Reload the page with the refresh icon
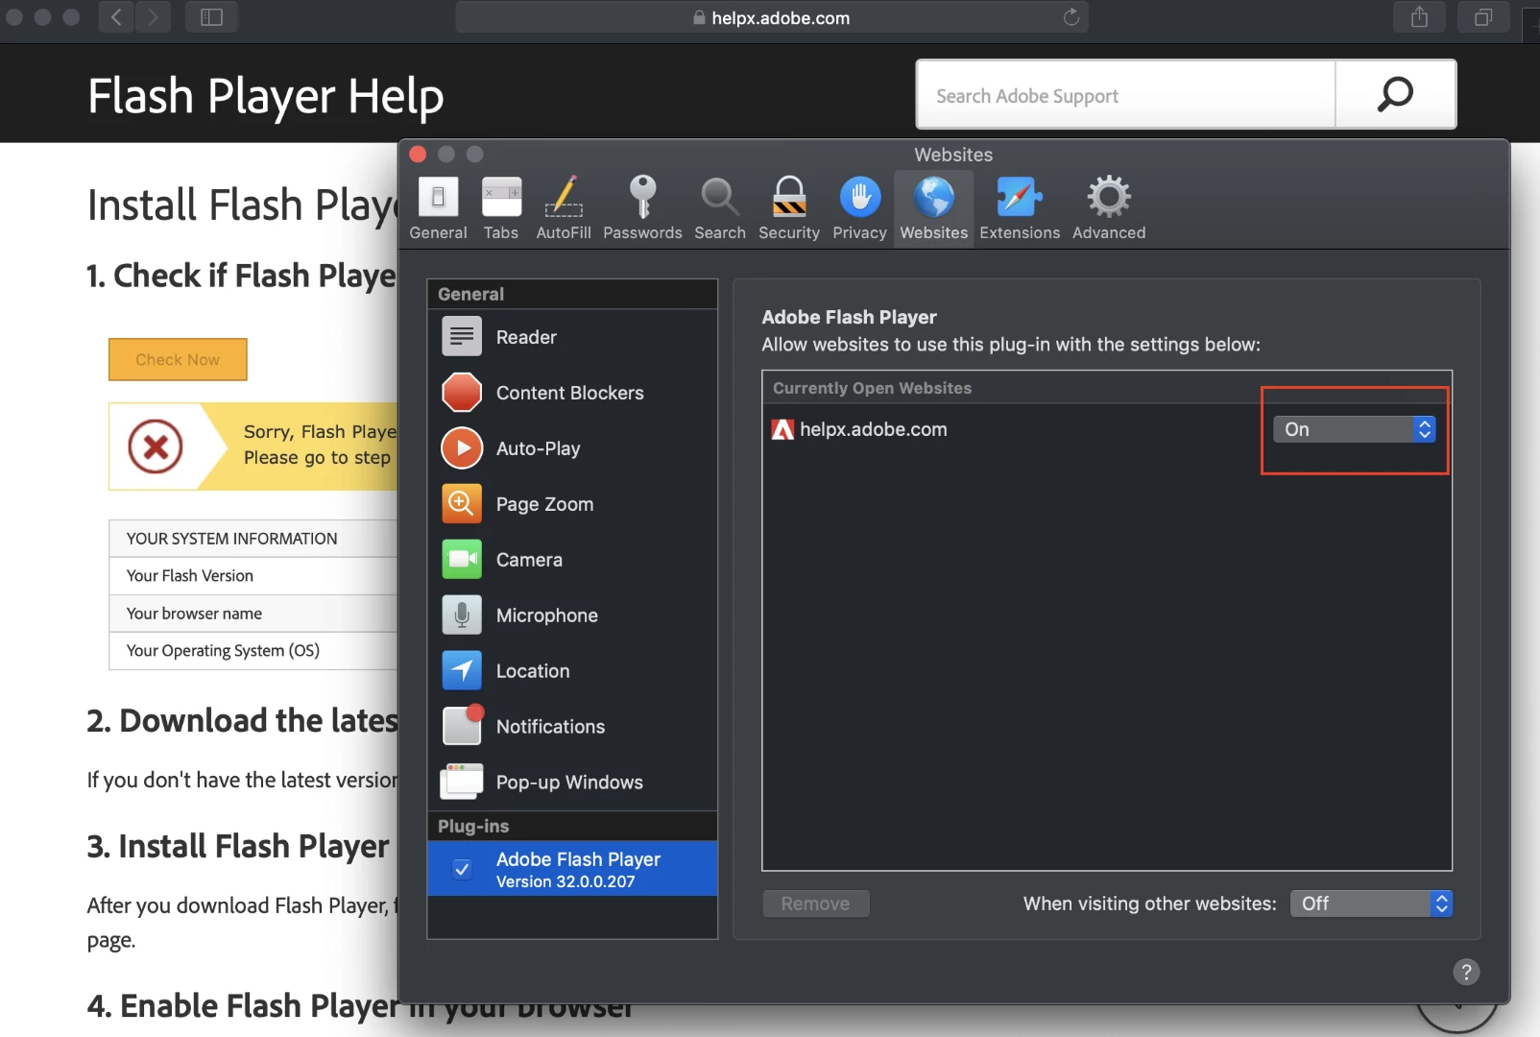Viewport: 1540px width, 1037px height. [x=1071, y=17]
